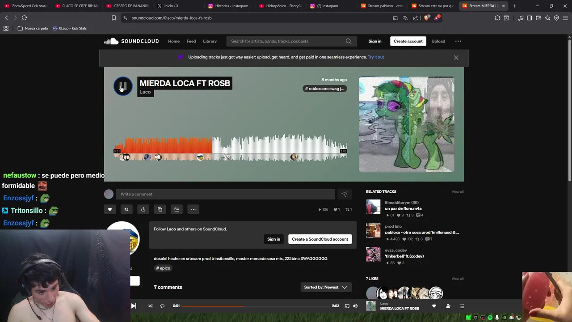Focus the Write a comment field
This screenshot has height=322, width=572.
coord(225,194)
